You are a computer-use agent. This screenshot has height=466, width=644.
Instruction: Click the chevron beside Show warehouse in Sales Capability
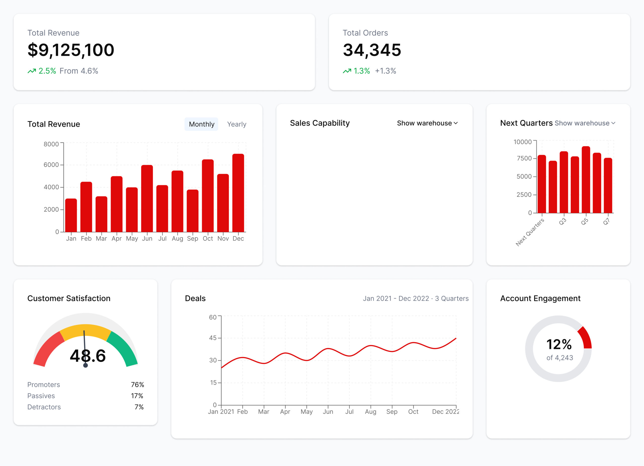[x=456, y=123]
